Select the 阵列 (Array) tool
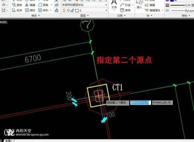 (43, 10)
